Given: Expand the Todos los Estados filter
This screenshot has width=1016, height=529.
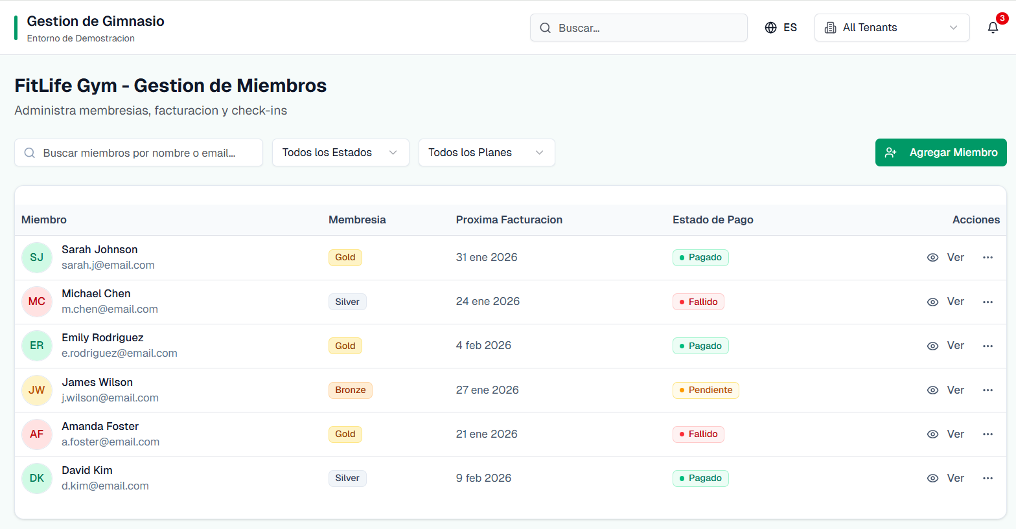Looking at the screenshot, I should [340, 153].
